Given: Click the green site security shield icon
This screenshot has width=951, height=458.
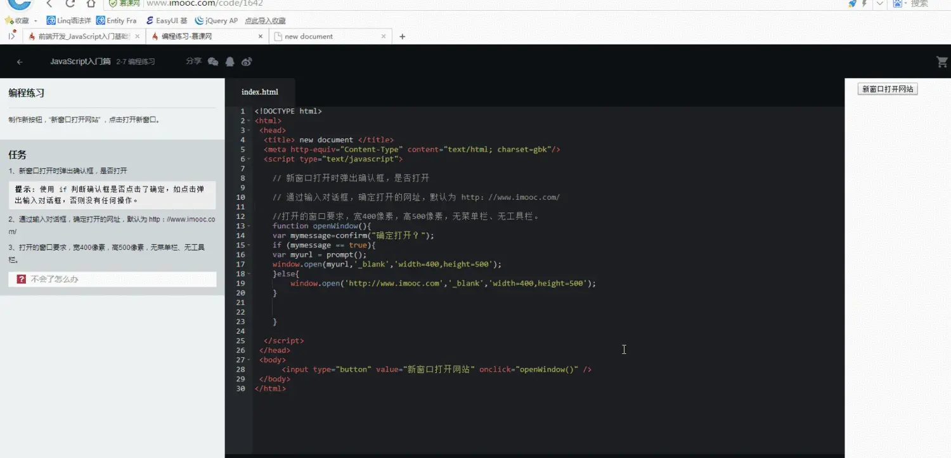Looking at the screenshot, I should (112, 4).
